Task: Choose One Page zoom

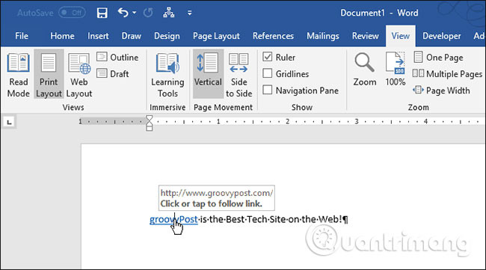Action: pyautogui.click(x=438, y=58)
